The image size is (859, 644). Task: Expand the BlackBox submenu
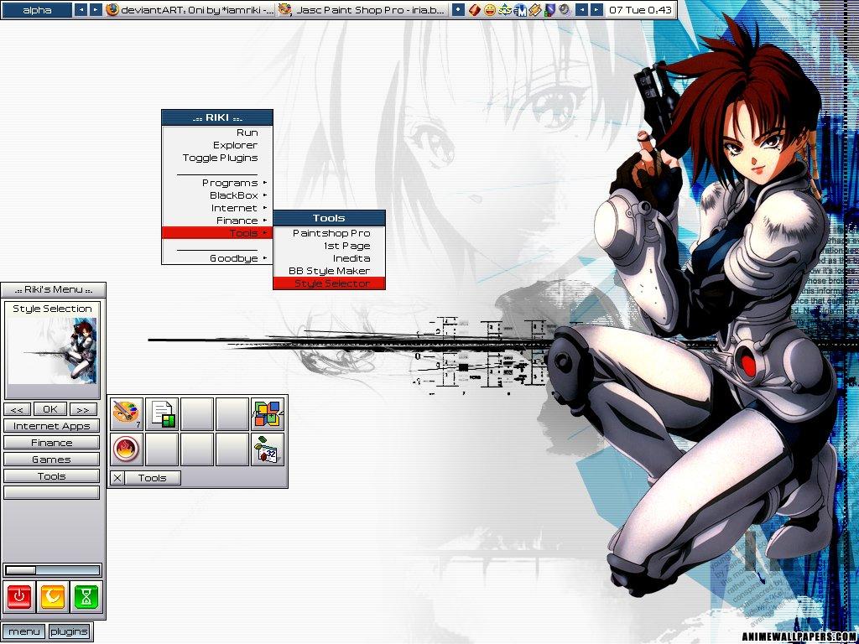(217, 195)
